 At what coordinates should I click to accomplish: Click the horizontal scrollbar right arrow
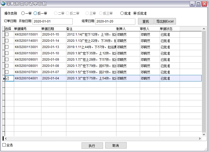[x=200, y=139]
